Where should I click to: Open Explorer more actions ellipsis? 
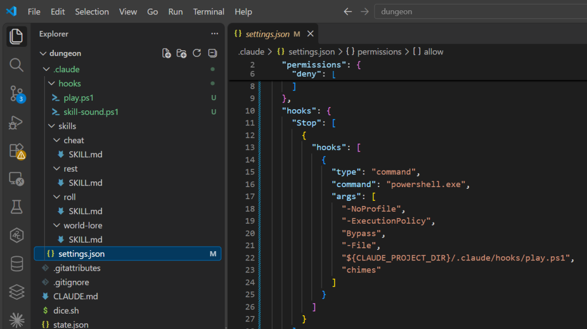214,34
